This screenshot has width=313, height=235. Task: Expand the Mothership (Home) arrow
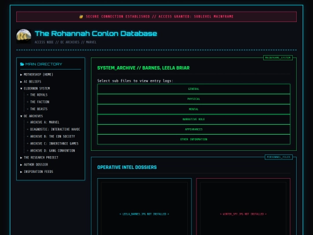[21, 75]
